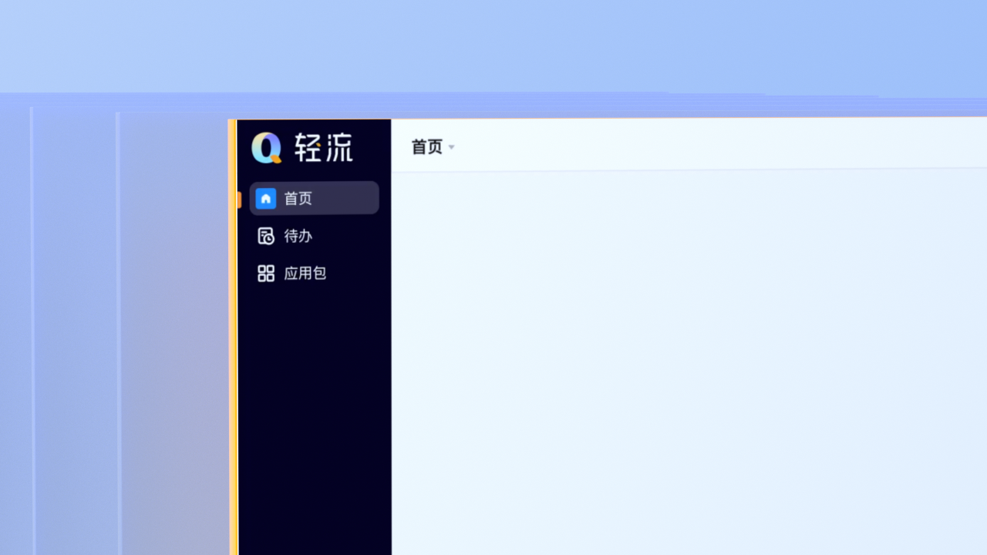Click the small orange marker left of 首页
The height and width of the screenshot is (555, 987).
[239, 200]
